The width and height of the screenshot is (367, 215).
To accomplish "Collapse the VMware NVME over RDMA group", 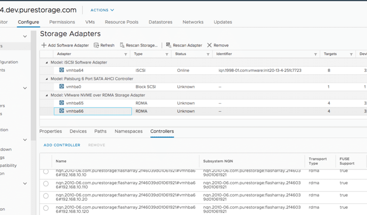I will 47,95.
